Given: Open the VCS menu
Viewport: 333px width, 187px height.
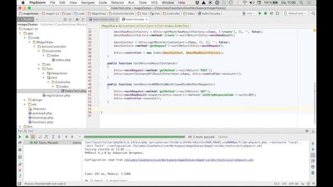Looking at the screenshot, I should pos(154,3).
